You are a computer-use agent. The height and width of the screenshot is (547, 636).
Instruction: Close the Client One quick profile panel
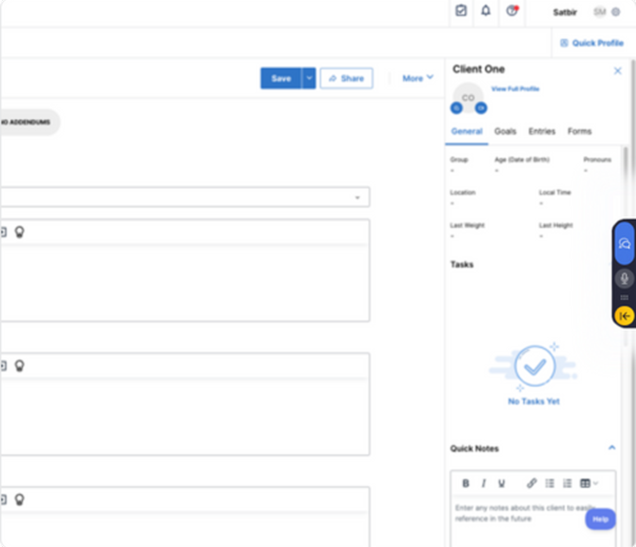(x=617, y=71)
